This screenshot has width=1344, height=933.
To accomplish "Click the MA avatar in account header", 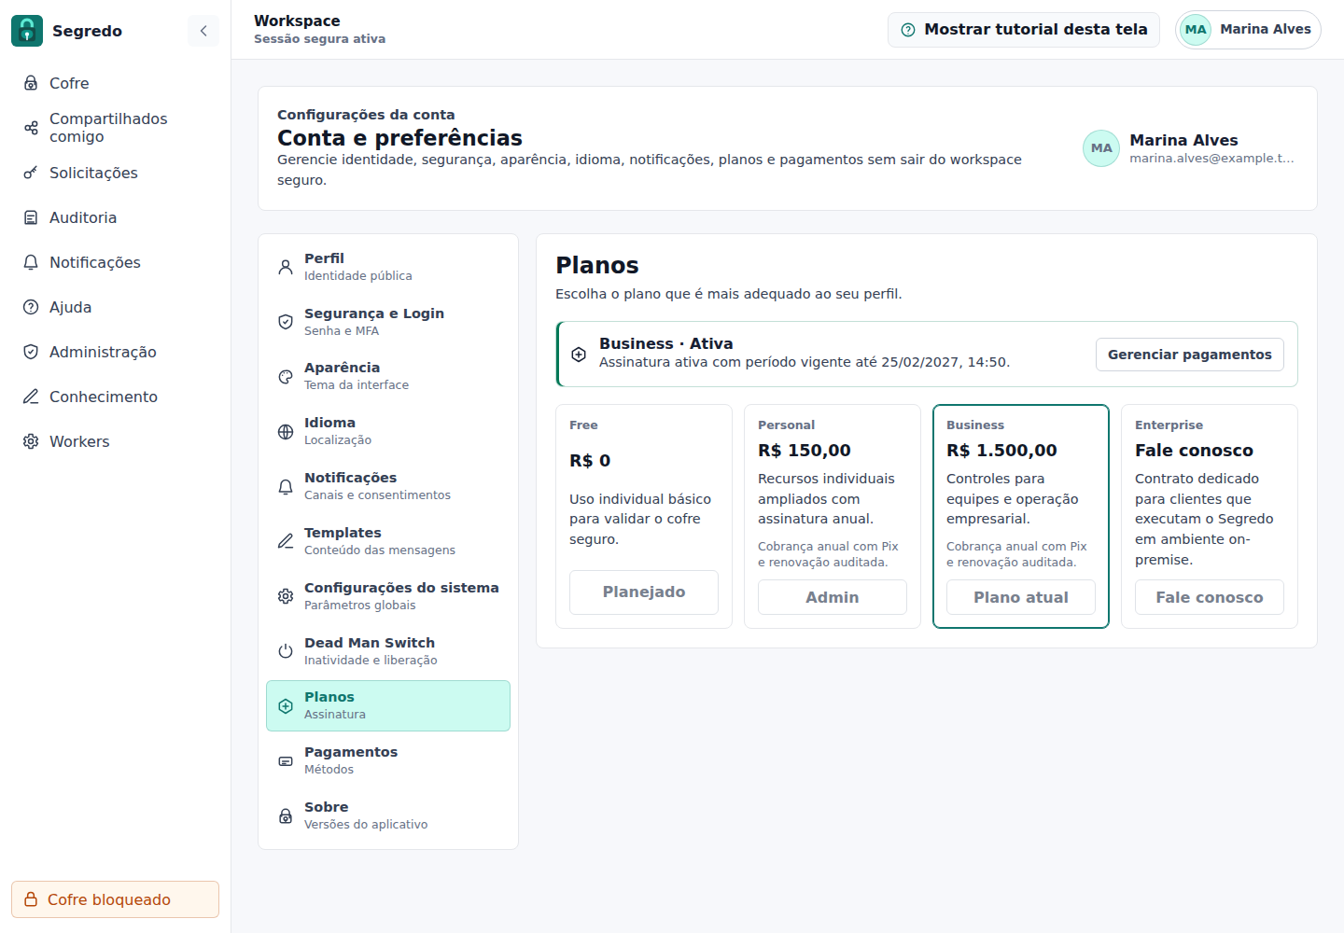I will pyautogui.click(x=1101, y=148).
